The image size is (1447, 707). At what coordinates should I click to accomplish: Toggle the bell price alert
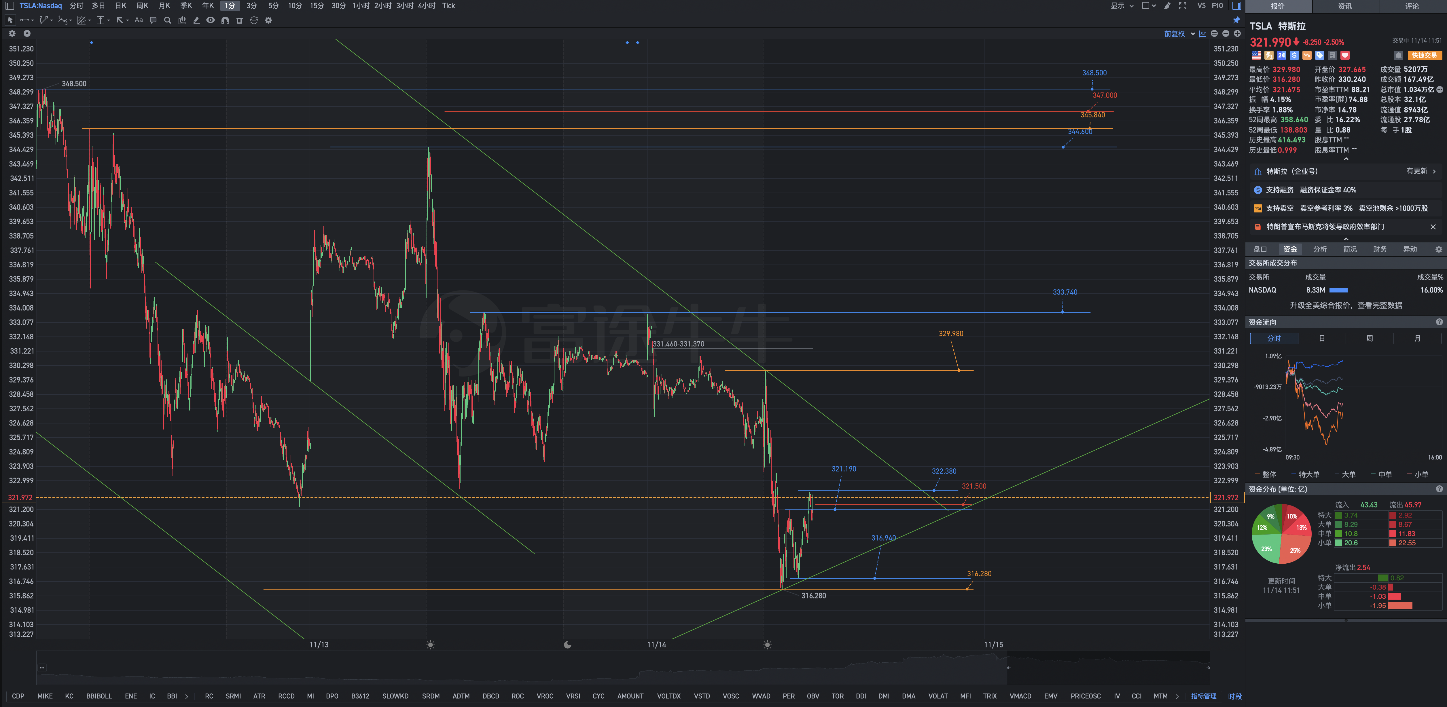tap(1399, 56)
